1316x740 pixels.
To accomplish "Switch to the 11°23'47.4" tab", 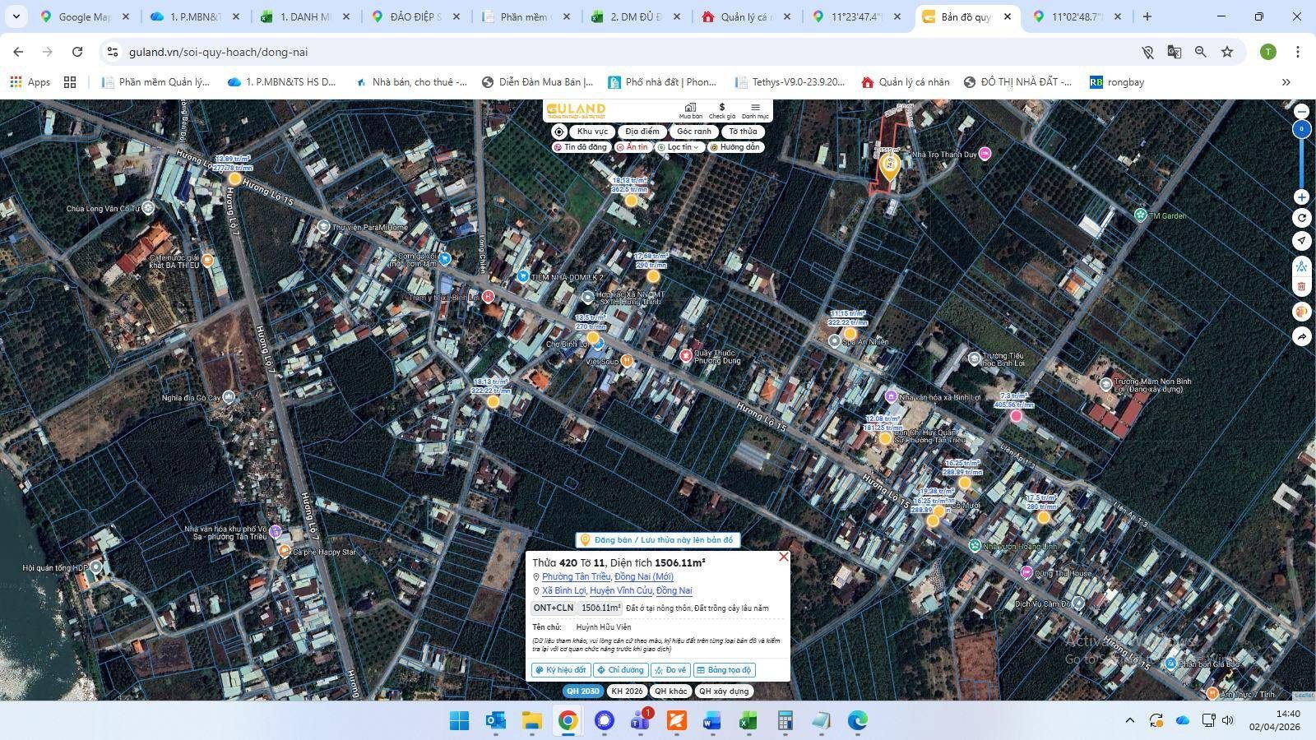I will (857, 16).
